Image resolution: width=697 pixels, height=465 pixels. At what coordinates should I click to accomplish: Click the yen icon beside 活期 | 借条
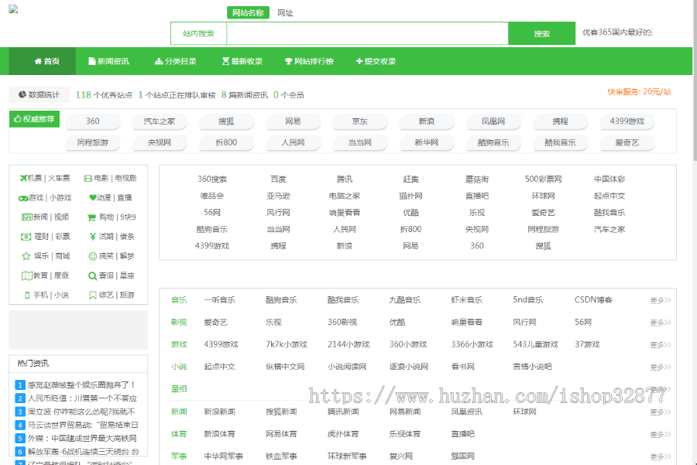pyautogui.click(x=92, y=237)
